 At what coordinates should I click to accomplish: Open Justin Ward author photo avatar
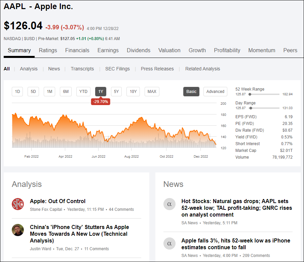[18, 230]
